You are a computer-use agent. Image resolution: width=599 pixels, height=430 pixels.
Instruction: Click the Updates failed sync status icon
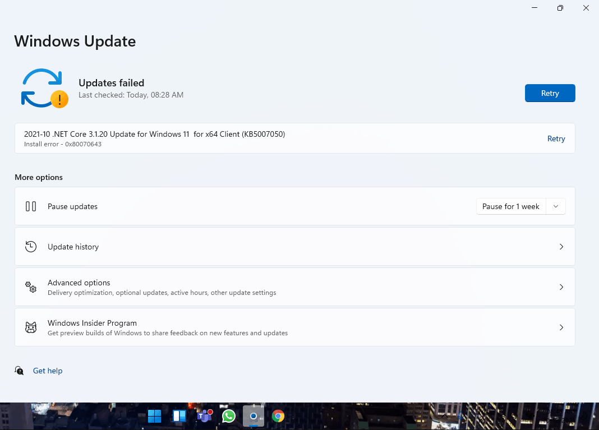tap(44, 88)
